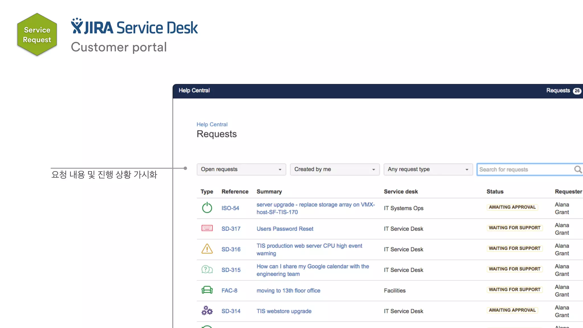Open reference SD-316
Image resolution: width=583 pixels, height=328 pixels.
click(x=231, y=249)
